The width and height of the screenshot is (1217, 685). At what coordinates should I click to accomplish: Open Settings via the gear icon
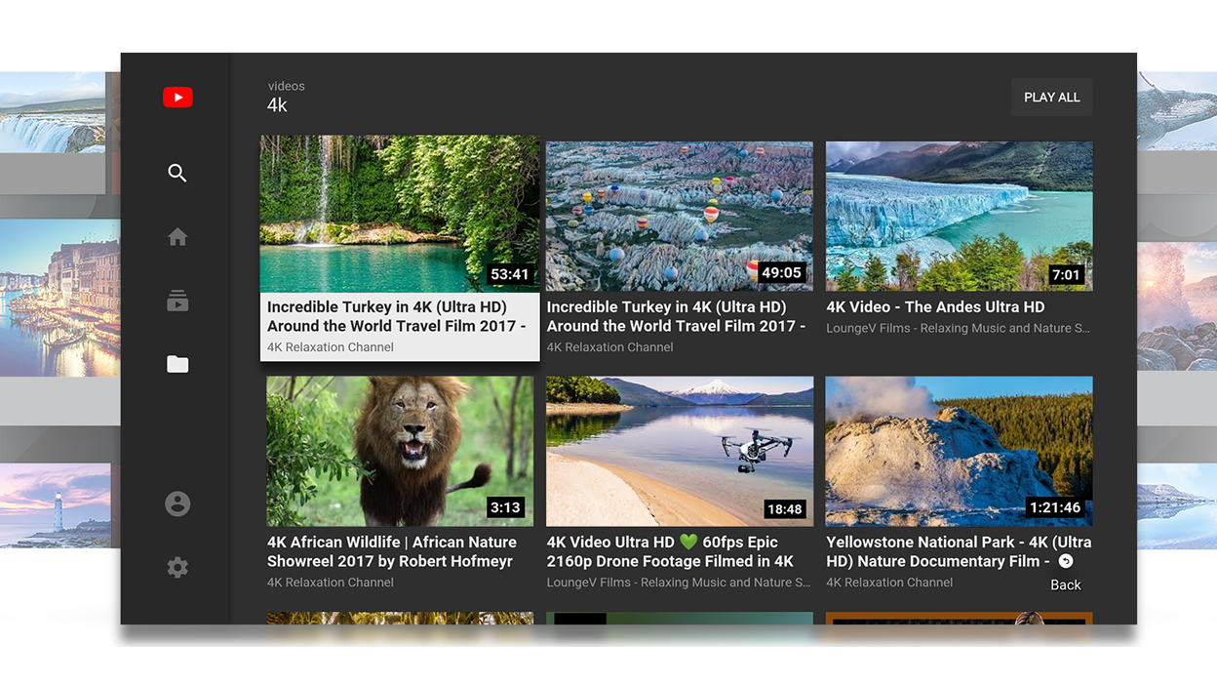[x=177, y=567]
